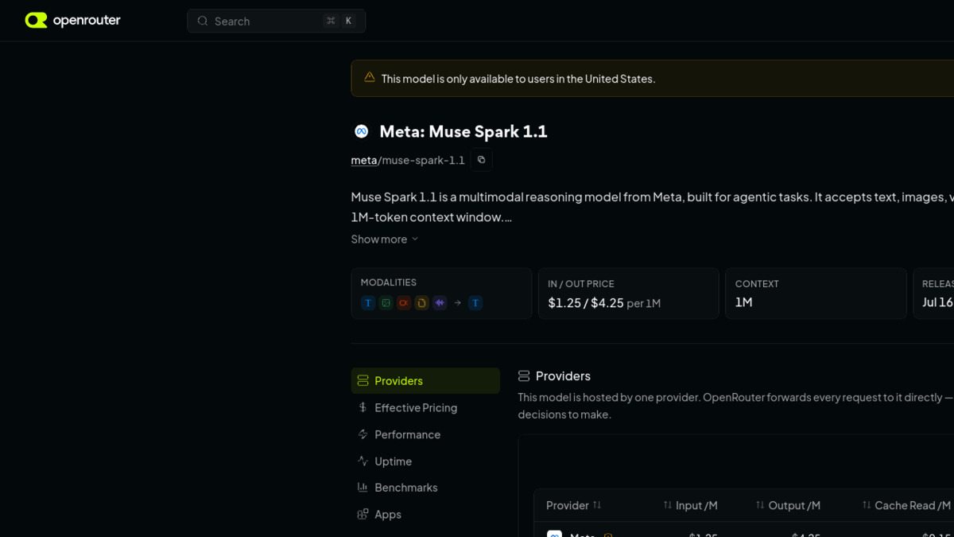Viewport: 954px width, 537px height.
Task: Click the yellow file input modality icon
Action: click(x=421, y=303)
